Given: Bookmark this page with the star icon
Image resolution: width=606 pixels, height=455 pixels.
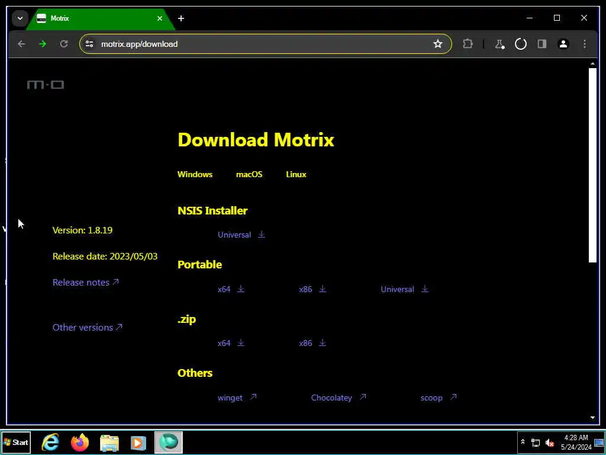Looking at the screenshot, I should tap(437, 44).
